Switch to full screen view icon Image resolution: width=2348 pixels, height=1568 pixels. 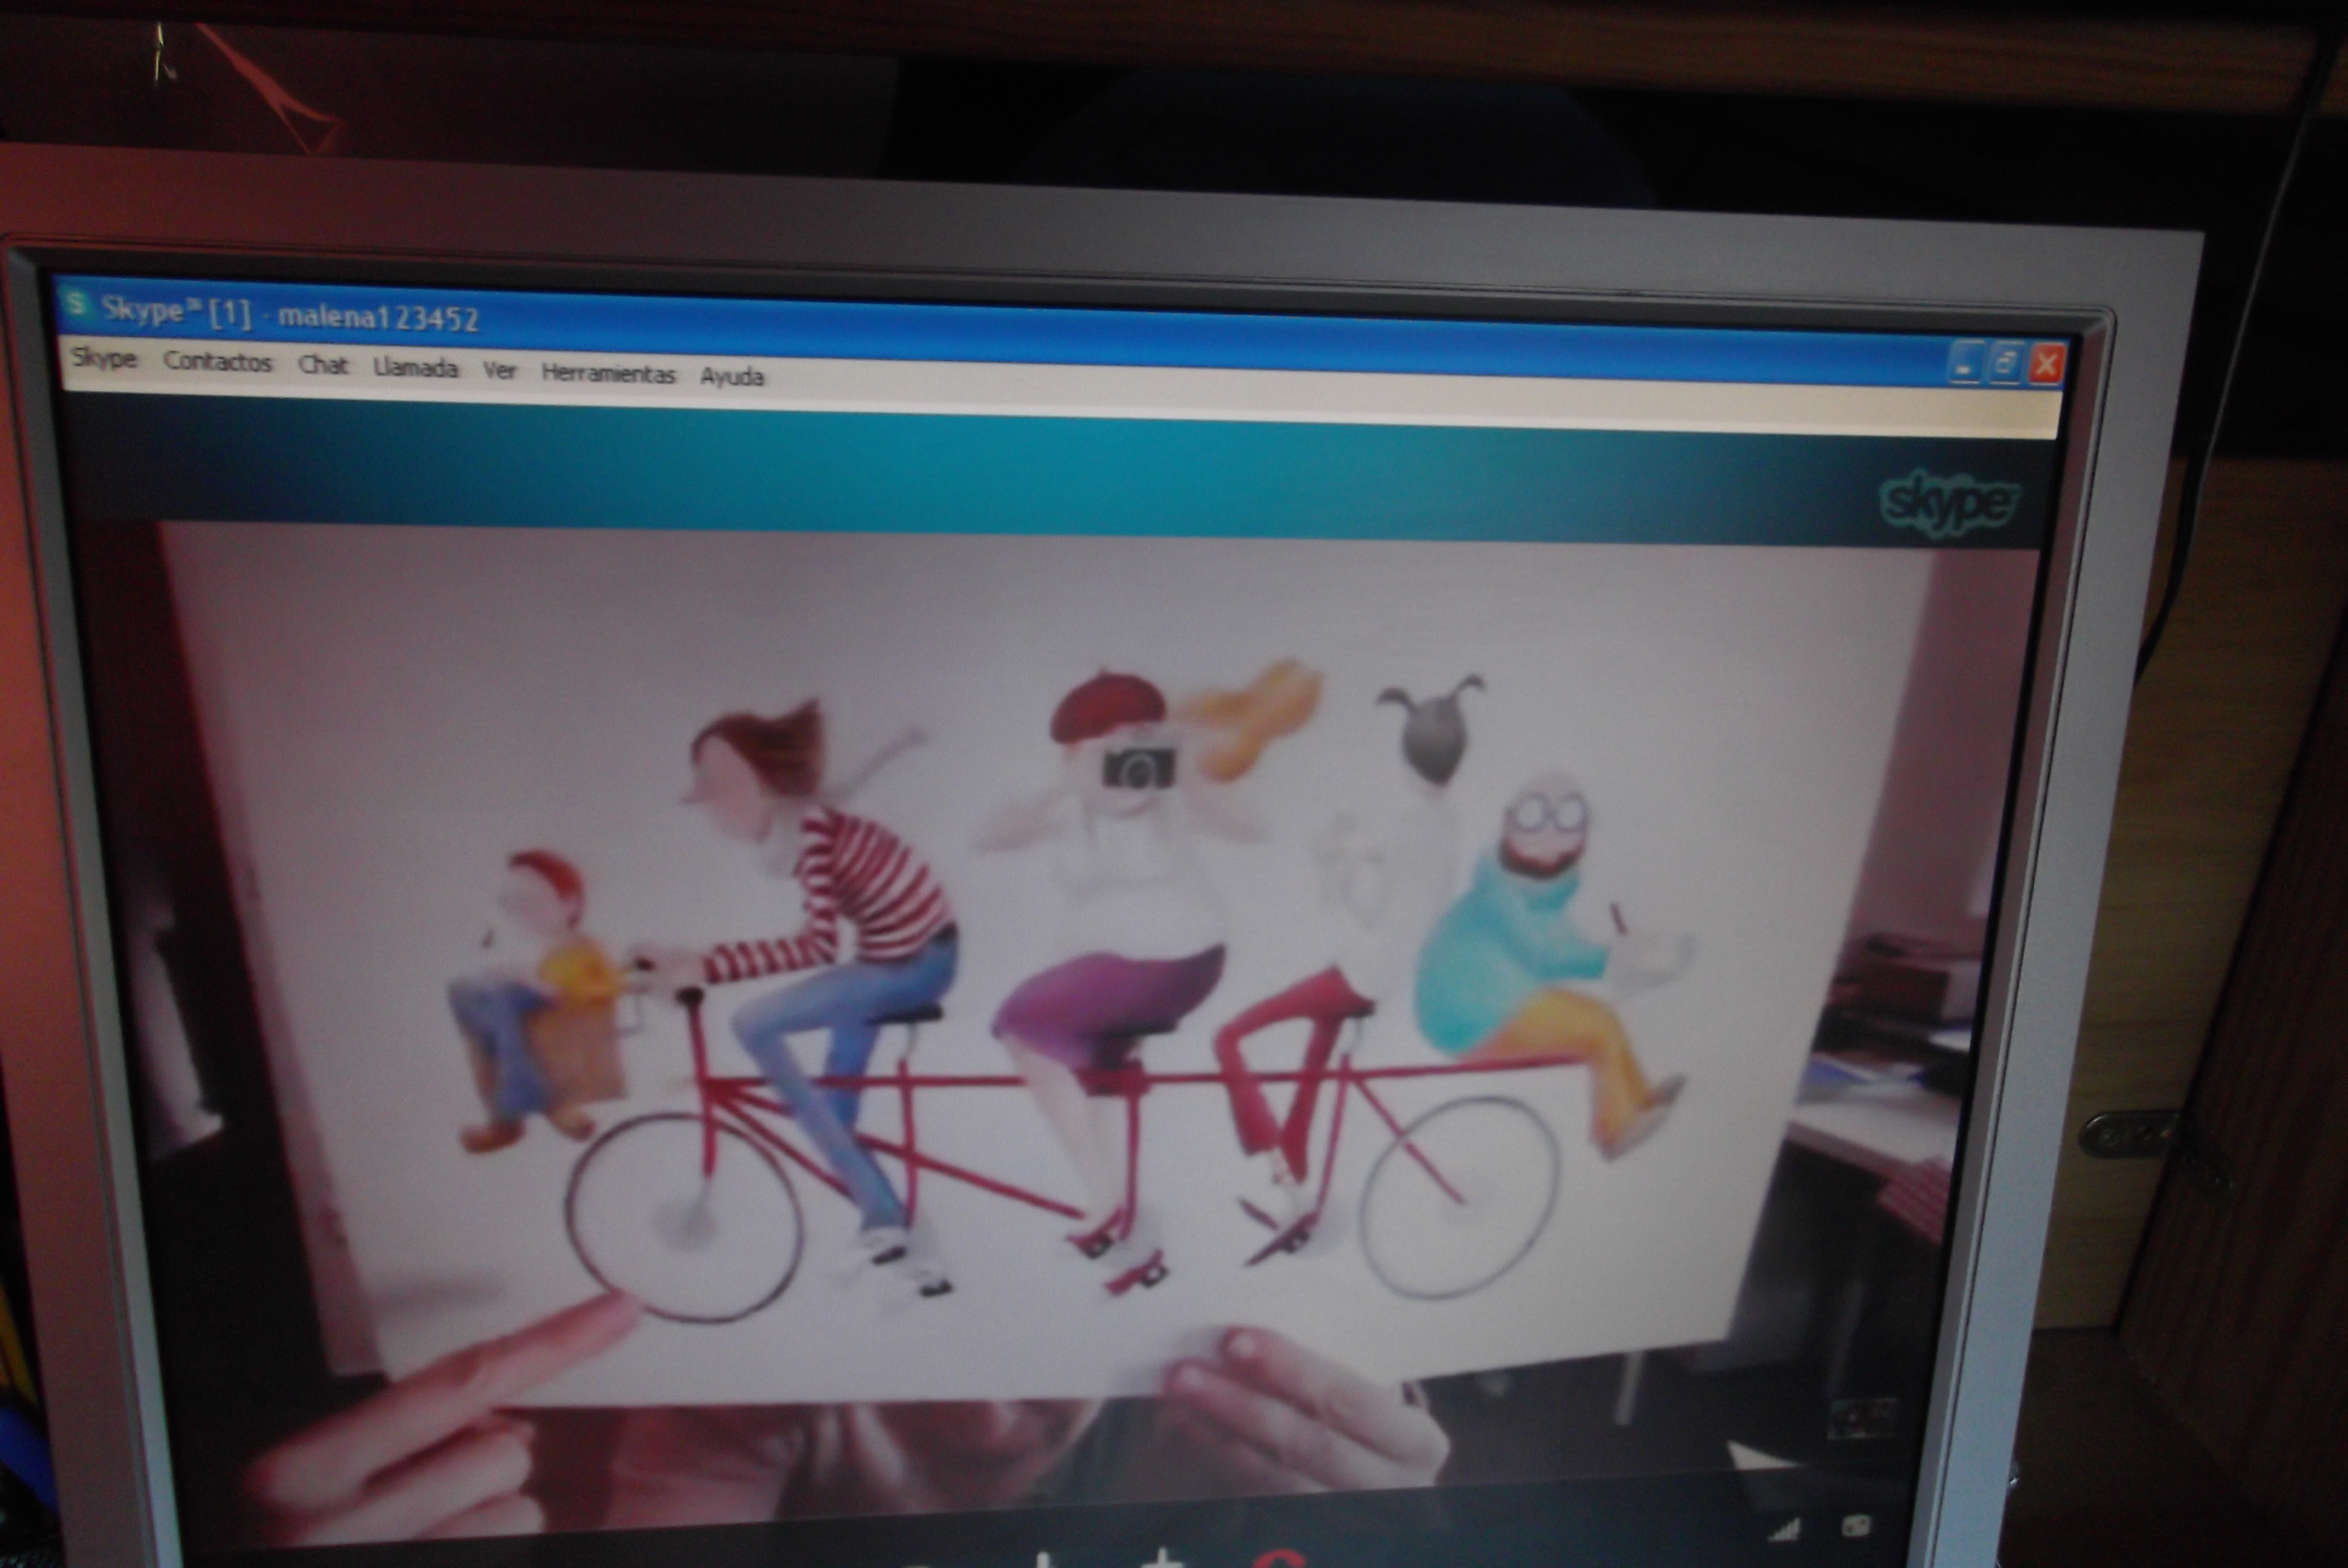[1857, 1527]
